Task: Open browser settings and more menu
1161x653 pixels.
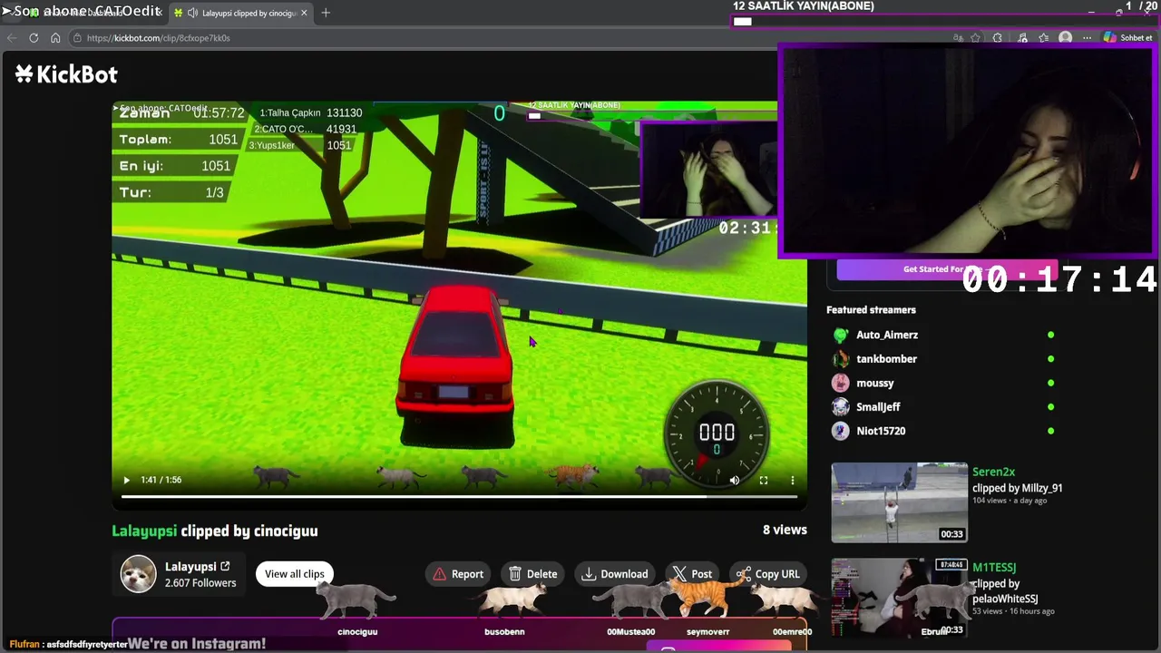Action: [1088, 38]
